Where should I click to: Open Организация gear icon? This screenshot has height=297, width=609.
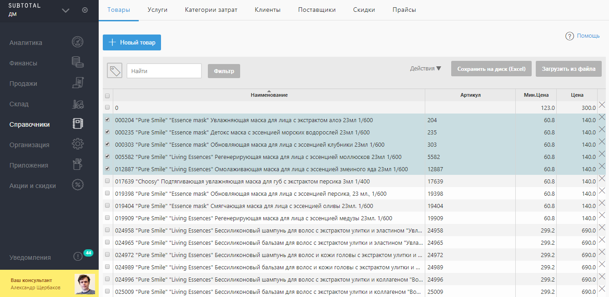pyautogui.click(x=78, y=145)
